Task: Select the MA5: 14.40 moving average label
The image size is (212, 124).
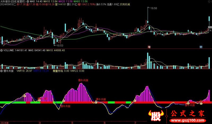Action: 36,2
